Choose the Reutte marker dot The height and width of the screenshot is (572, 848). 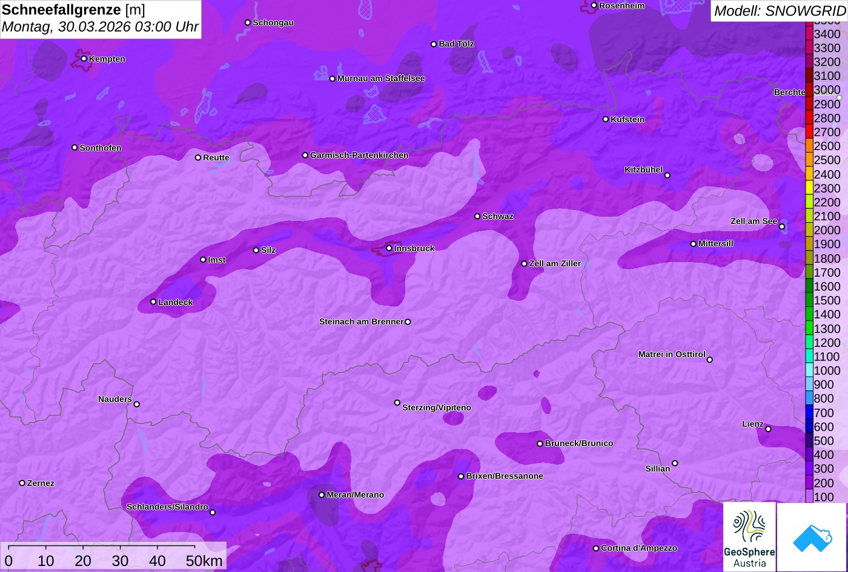(x=197, y=157)
